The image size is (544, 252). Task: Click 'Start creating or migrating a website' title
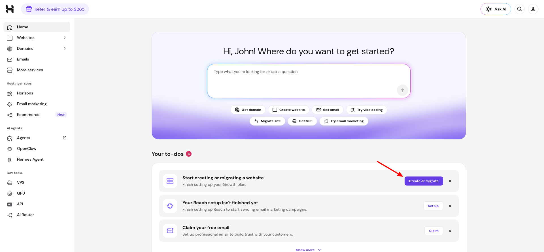(x=223, y=178)
